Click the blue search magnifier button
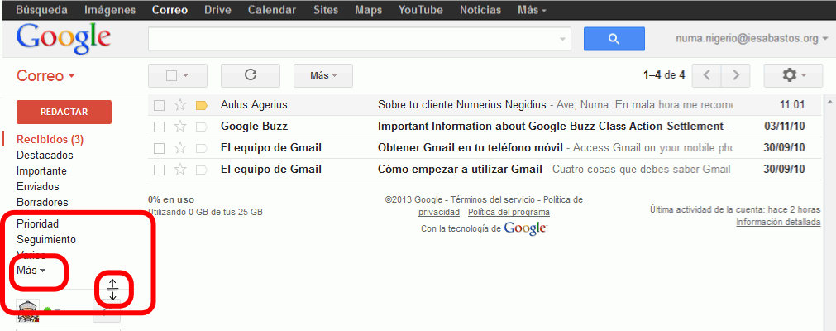Viewport: 836px width, 331px height. pos(614,39)
